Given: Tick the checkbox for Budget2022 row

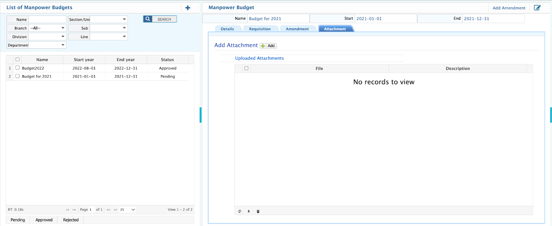Looking at the screenshot, I should click(x=18, y=68).
